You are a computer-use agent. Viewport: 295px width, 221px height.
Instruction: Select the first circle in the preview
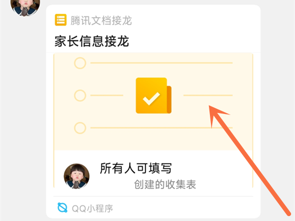point(80,63)
